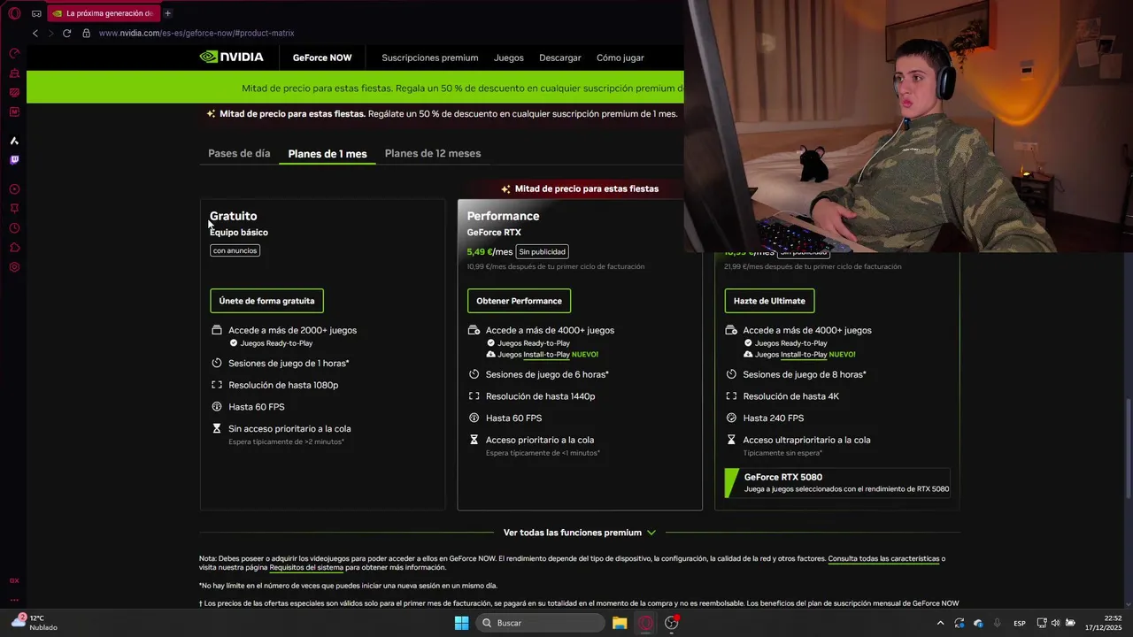Image resolution: width=1133 pixels, height=637 pixels.
Task: Open 'Consulta todas las características' link
Action: (x=883, y=558)
